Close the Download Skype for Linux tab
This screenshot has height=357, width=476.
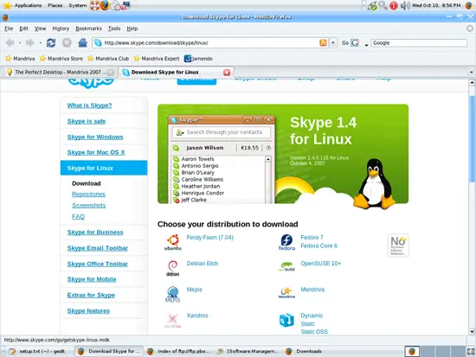click(227, 73)
